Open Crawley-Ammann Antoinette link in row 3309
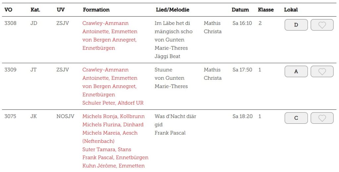This screenshot has height=172, width=339. click(110, 74)
